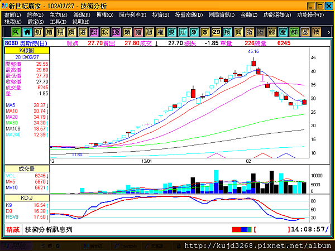This screenshot has height=251, width=335.
Task: Click stock name 8080 奧斯特(日)
Action: [26, 44]
